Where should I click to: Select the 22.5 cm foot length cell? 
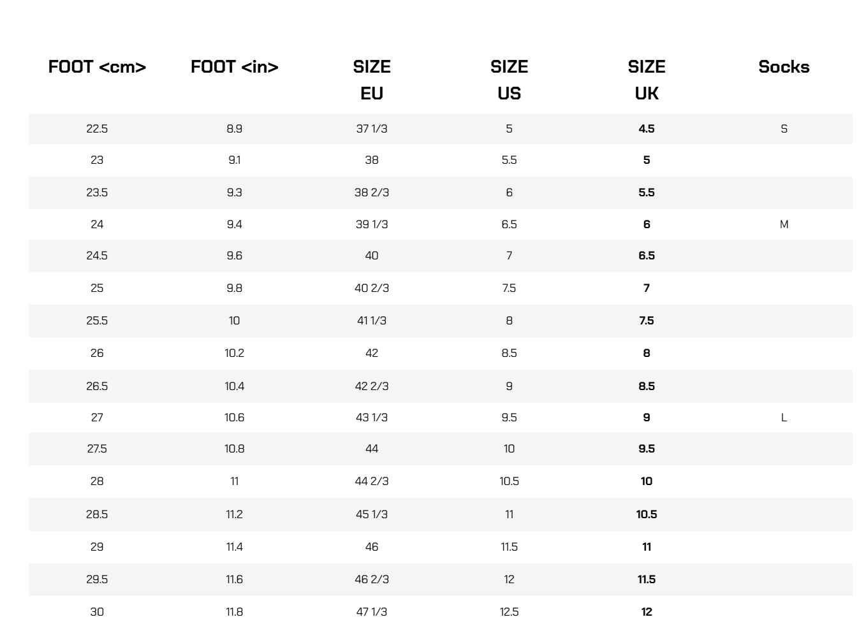pyautogui.click(x=97, y=129)
